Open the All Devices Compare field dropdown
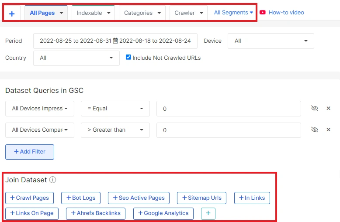The width and height of the screenshot is (340, 222). tap(40, 130)
